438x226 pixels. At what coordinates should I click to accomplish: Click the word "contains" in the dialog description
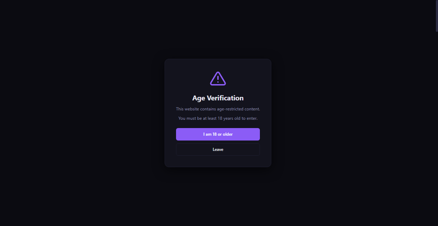click(208, 109)
